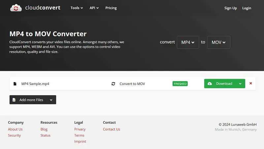
Task: Click the Resources footer heading
Action: pos(49,122)
